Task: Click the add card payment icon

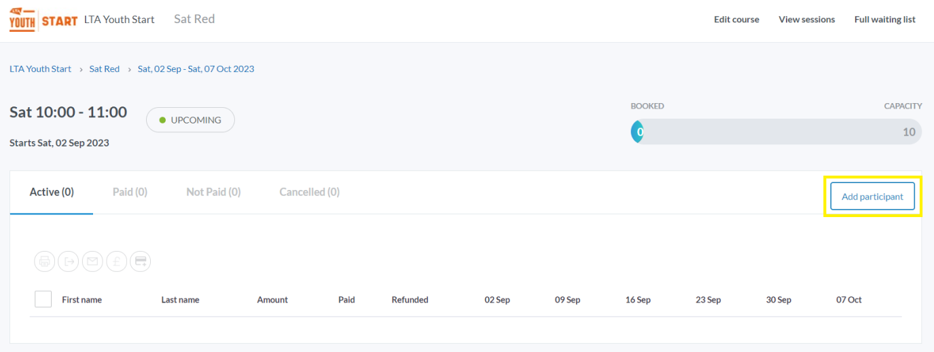Action: pos(141,261)
